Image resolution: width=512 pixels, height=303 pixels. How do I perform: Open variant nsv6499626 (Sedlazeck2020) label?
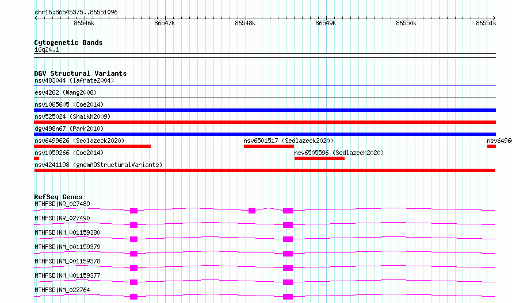point(79,141)
